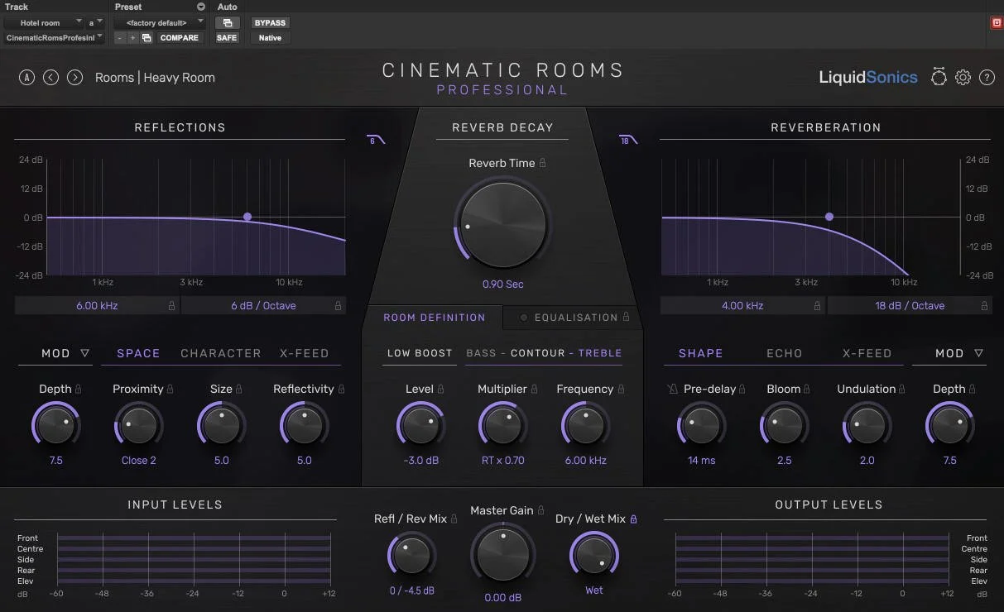This screenshot has height=612, width=1004.
Task: Click the red target icon at the top right
Action: [x=997, y=22]
